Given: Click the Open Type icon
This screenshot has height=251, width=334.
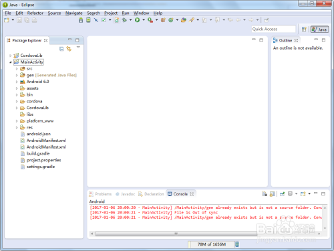Looking at the screenshot, I should pyautogui.click(x=184, y=20).
